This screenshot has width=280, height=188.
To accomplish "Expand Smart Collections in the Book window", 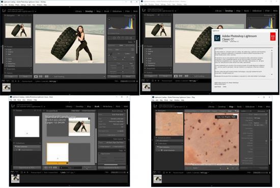I will 17,150.
